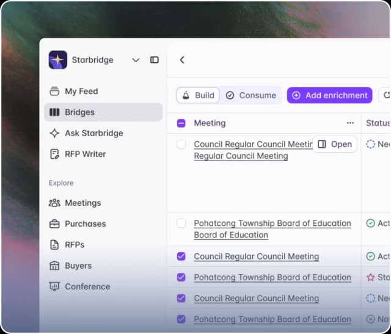Image resolution: width=391 pixels, height=334 pixels.
Task: Open RFP Writer in the sidebar
Action: (103, 154)
